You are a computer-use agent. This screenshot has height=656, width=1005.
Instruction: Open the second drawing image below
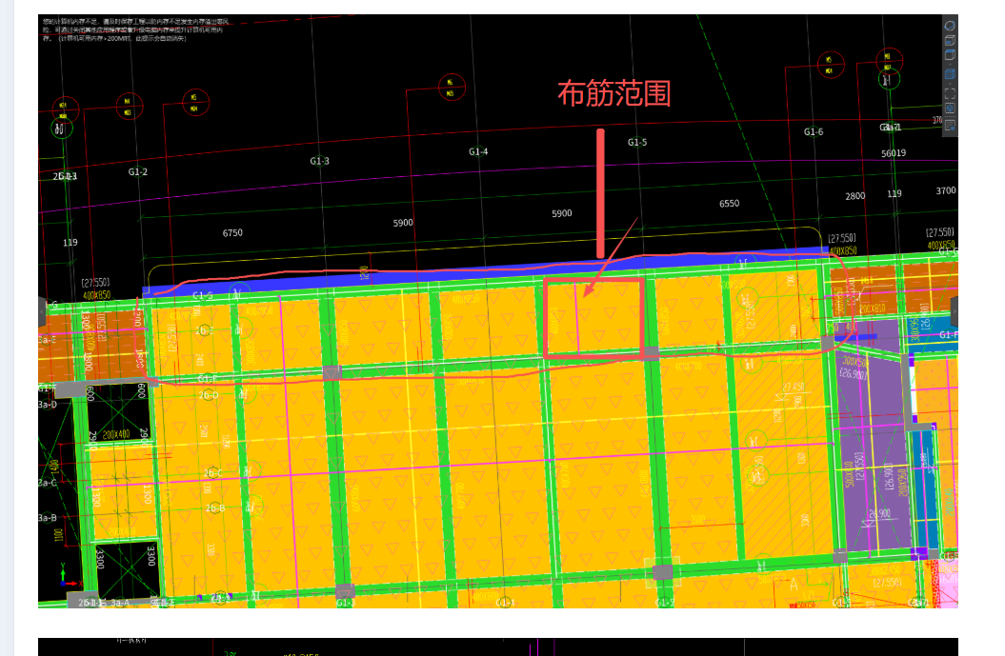498,646
